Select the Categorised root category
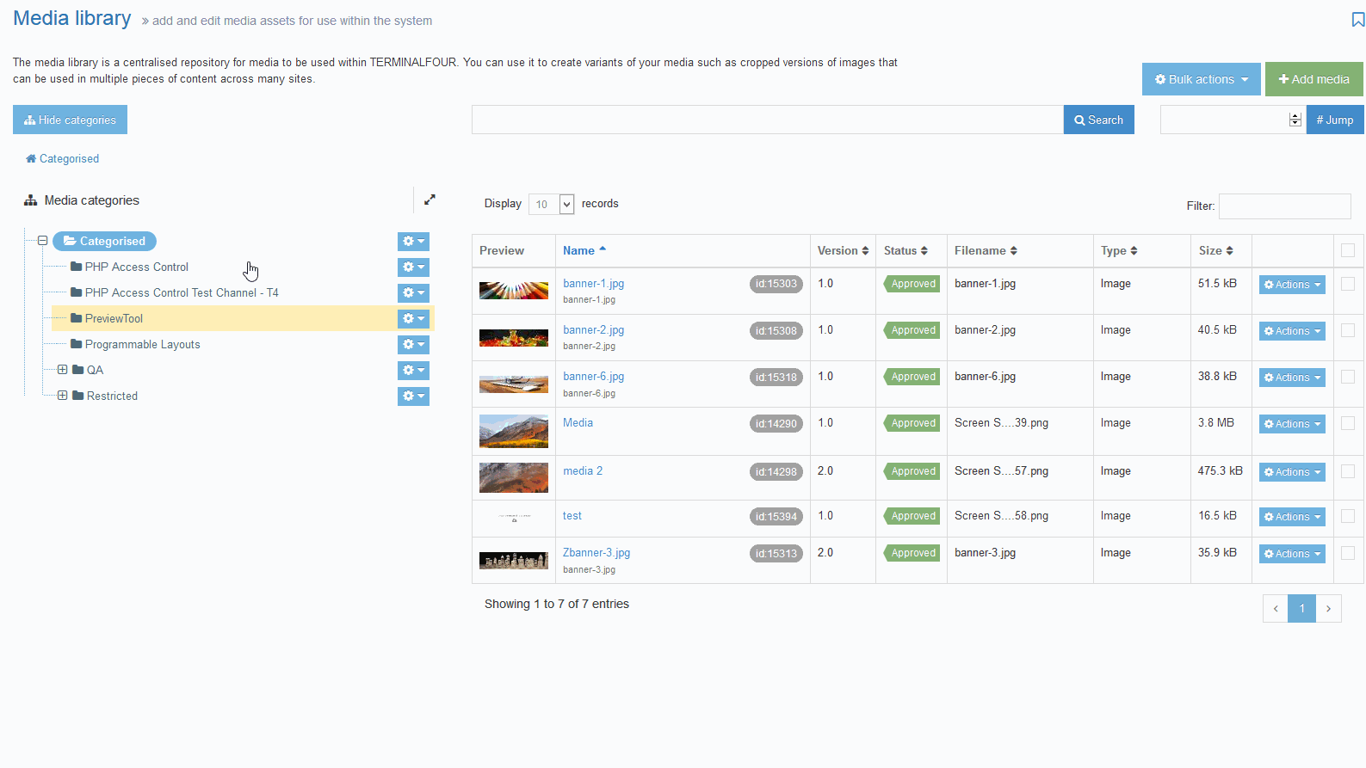Screen dimensions: 1366x768 point(104,242)
